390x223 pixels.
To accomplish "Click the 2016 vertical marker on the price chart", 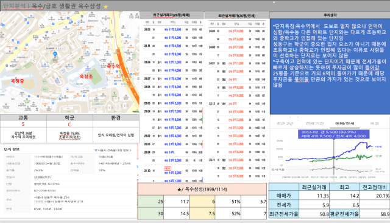I will coord(334,157).
